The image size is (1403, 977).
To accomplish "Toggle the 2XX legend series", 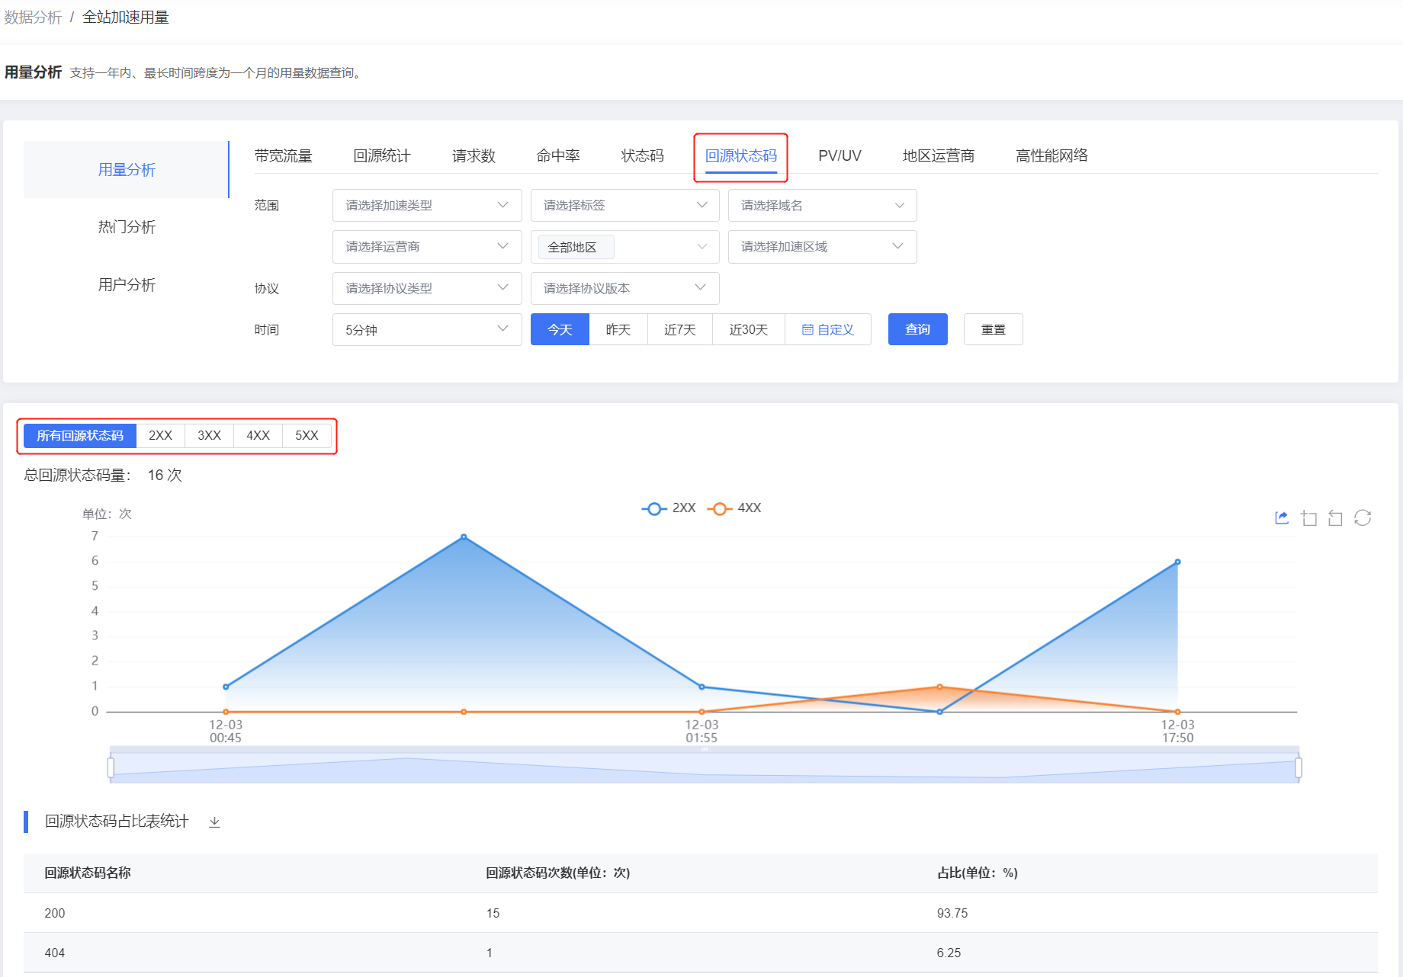I will [669, 508].
